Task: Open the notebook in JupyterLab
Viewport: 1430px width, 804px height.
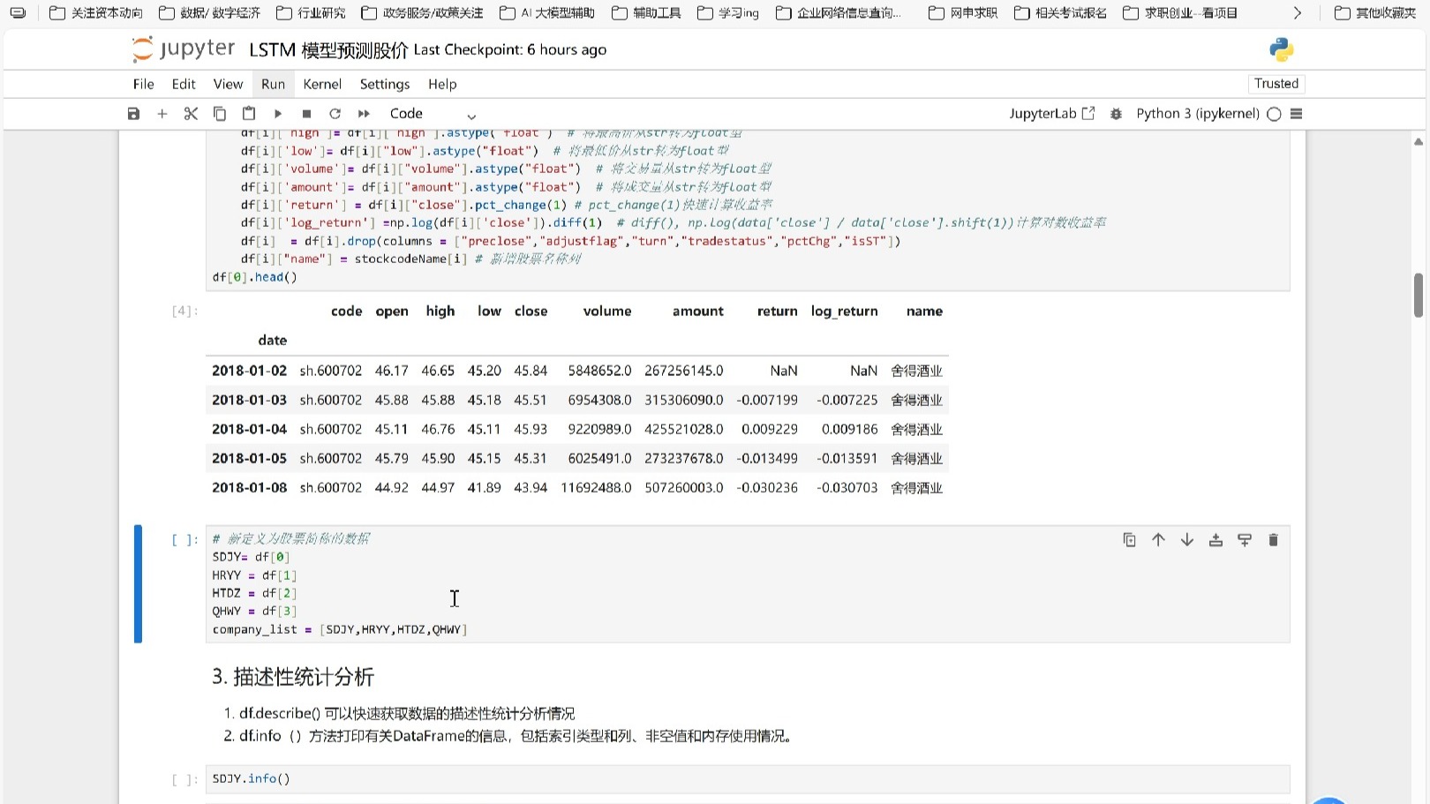Action: coord(1050,113)
